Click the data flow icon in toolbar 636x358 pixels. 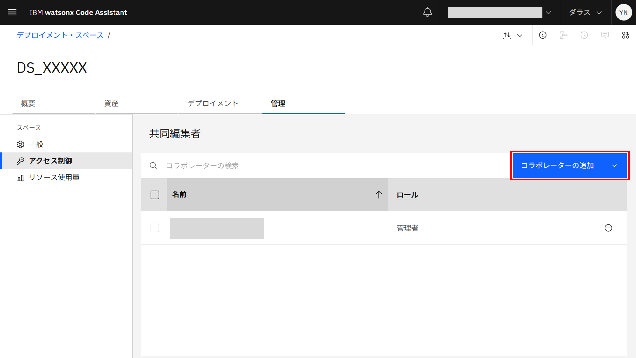(x=563, y=35)
